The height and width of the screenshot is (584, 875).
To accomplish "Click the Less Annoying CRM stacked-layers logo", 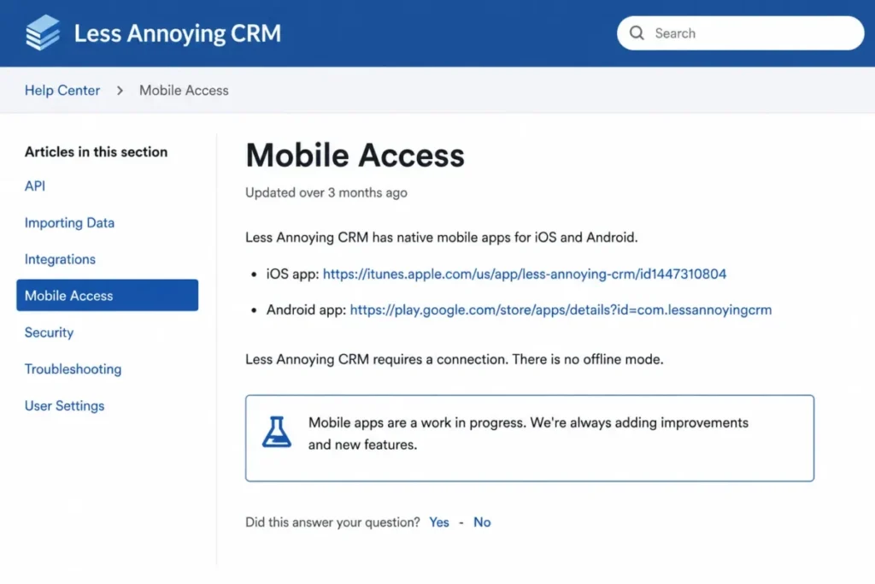I will coord(43,32).
